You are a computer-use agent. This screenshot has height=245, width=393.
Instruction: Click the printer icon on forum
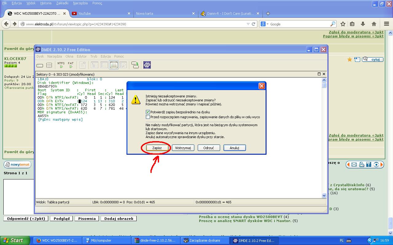click(362, 164)
